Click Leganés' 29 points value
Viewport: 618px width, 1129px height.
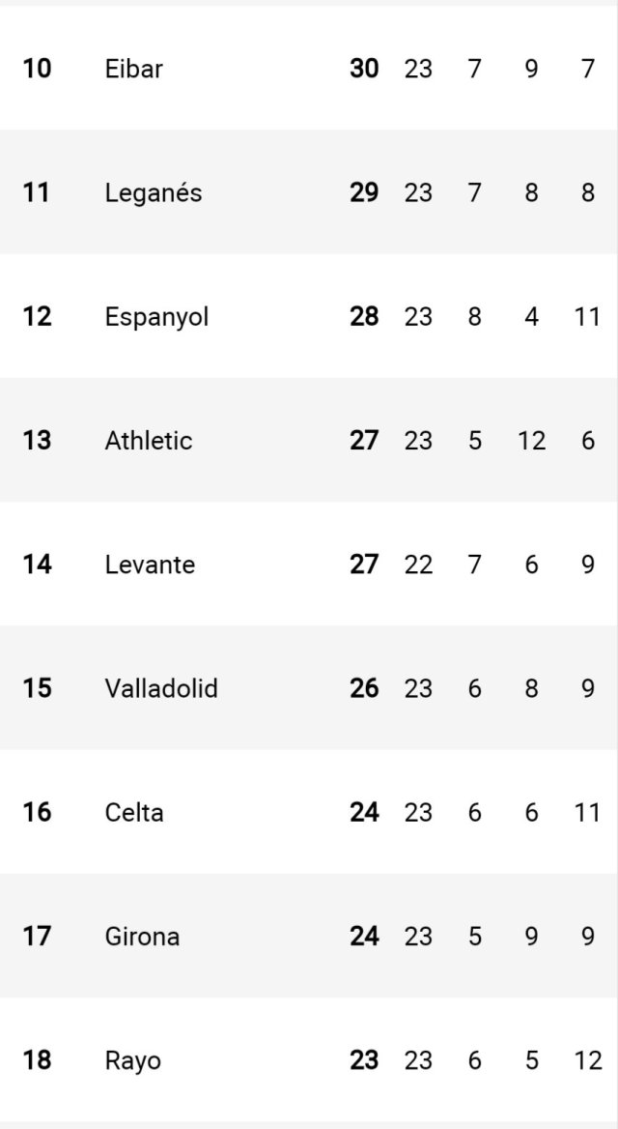tap(364, 192)
